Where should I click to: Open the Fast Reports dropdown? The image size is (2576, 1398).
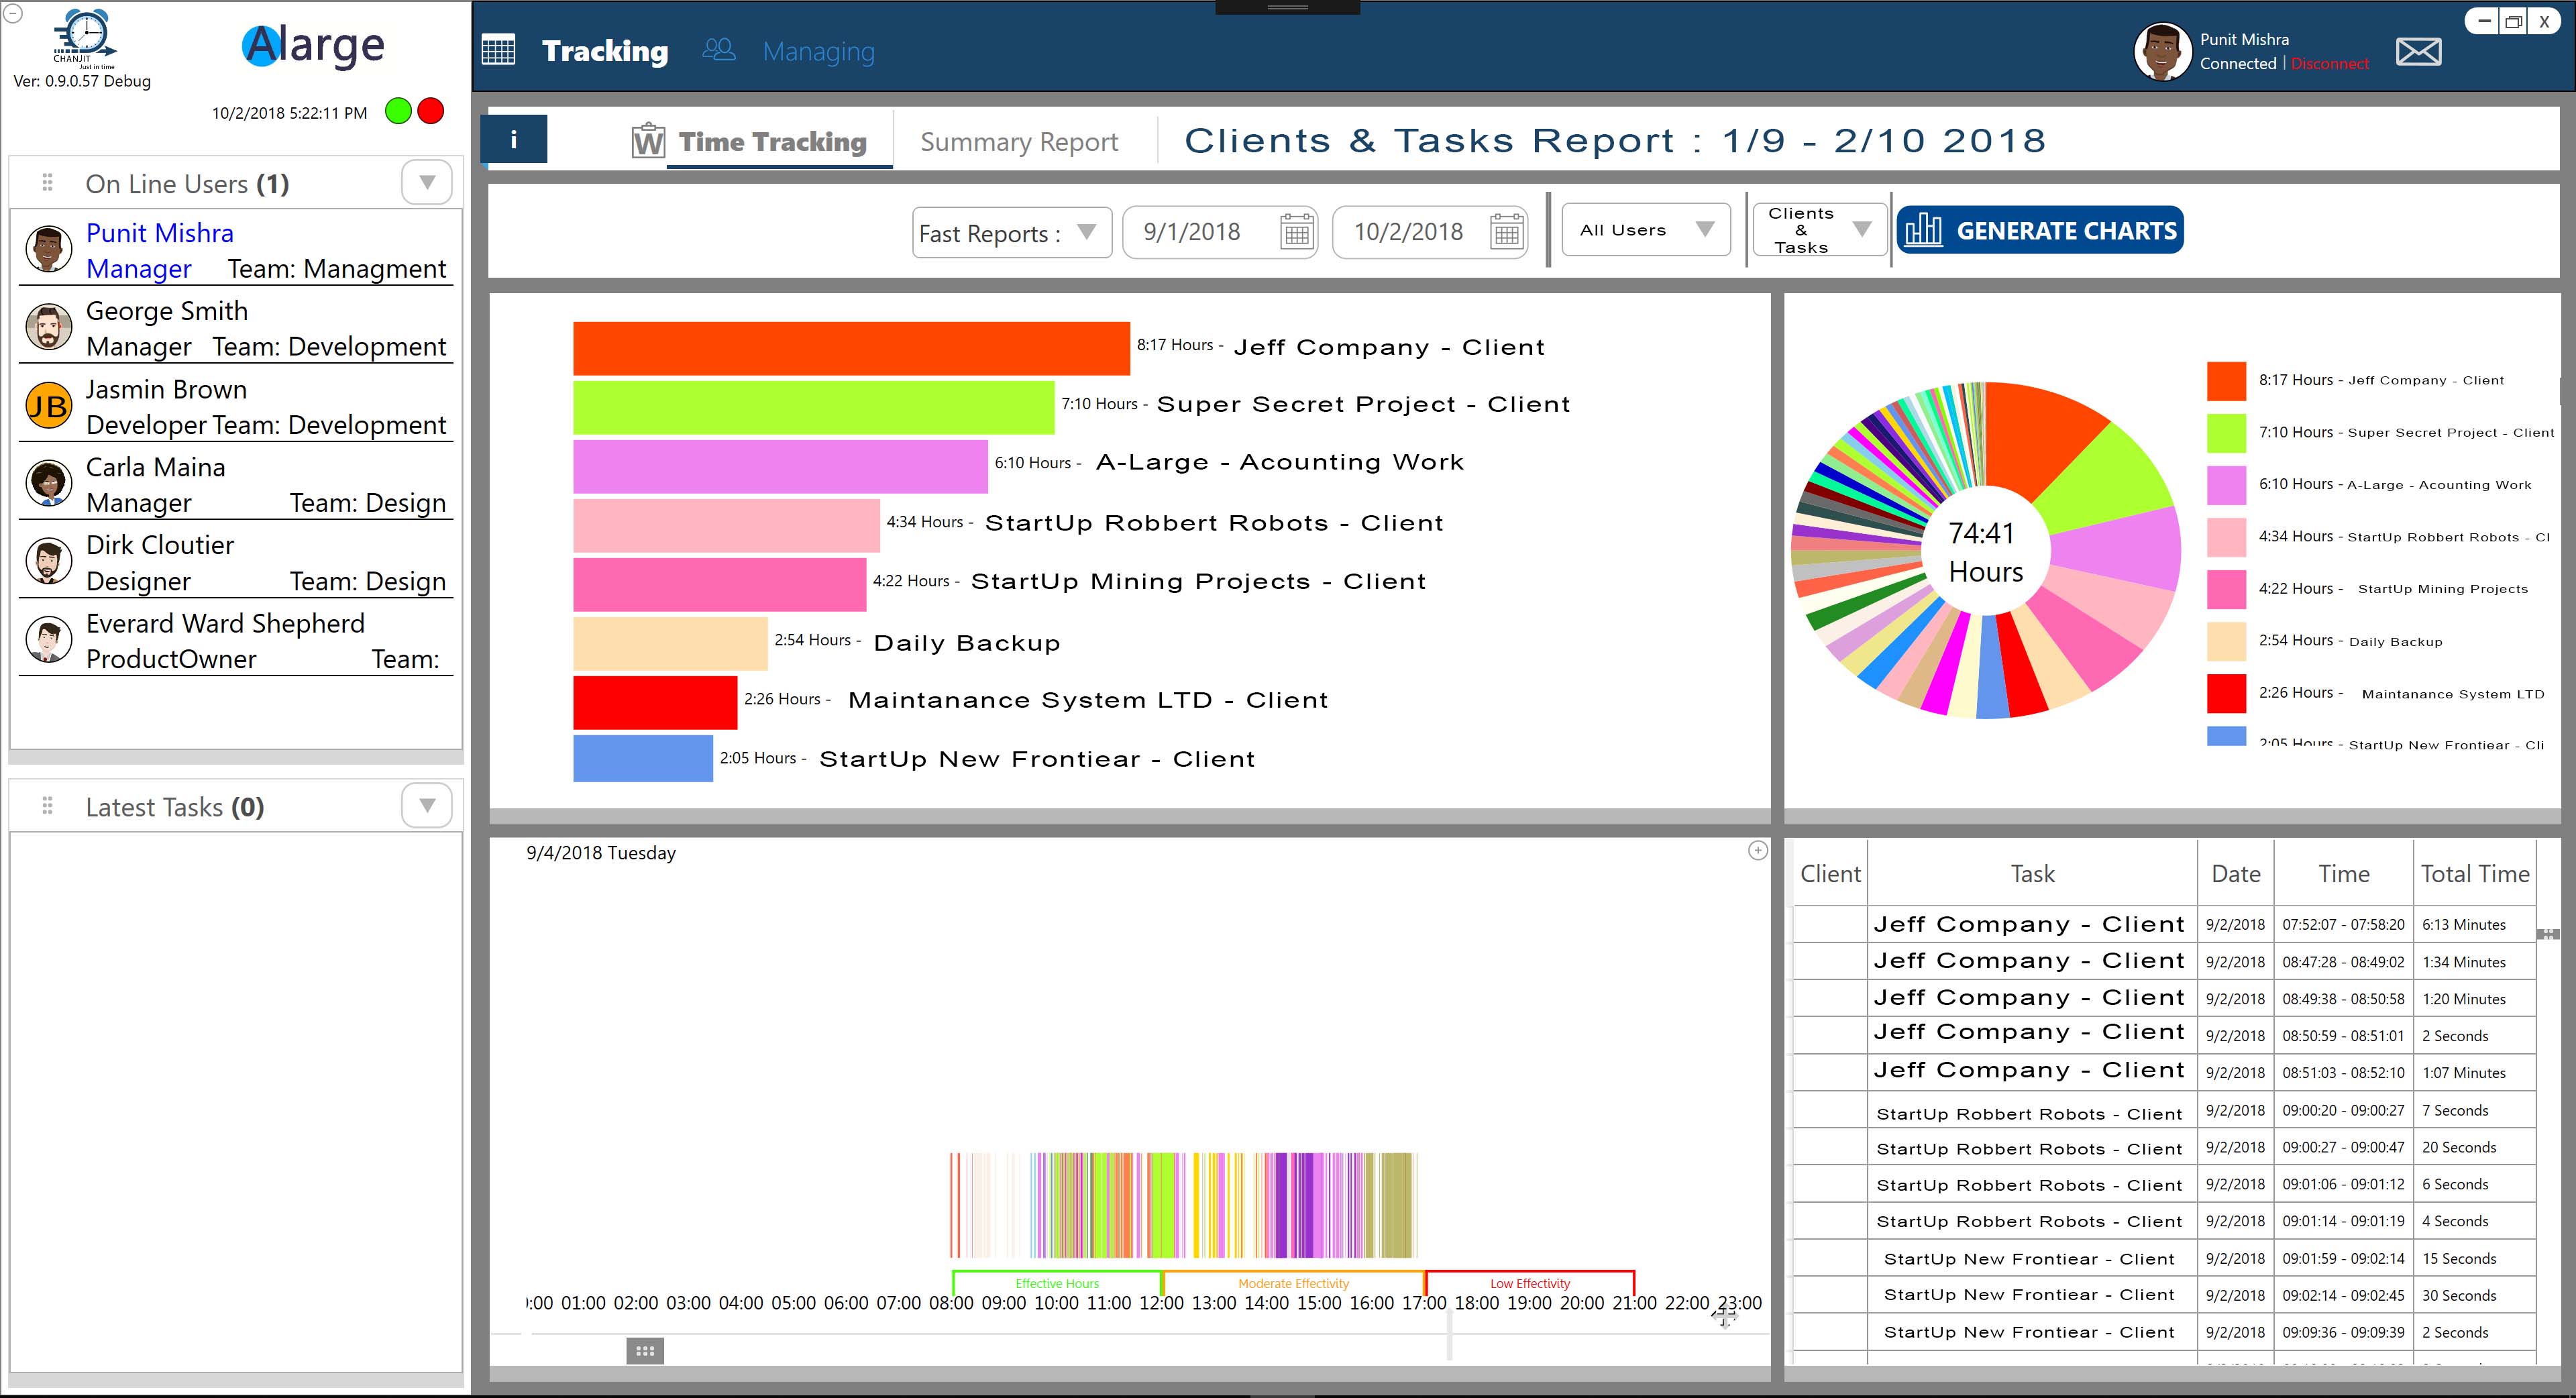pyautogui.click(x=1086, y=232)
